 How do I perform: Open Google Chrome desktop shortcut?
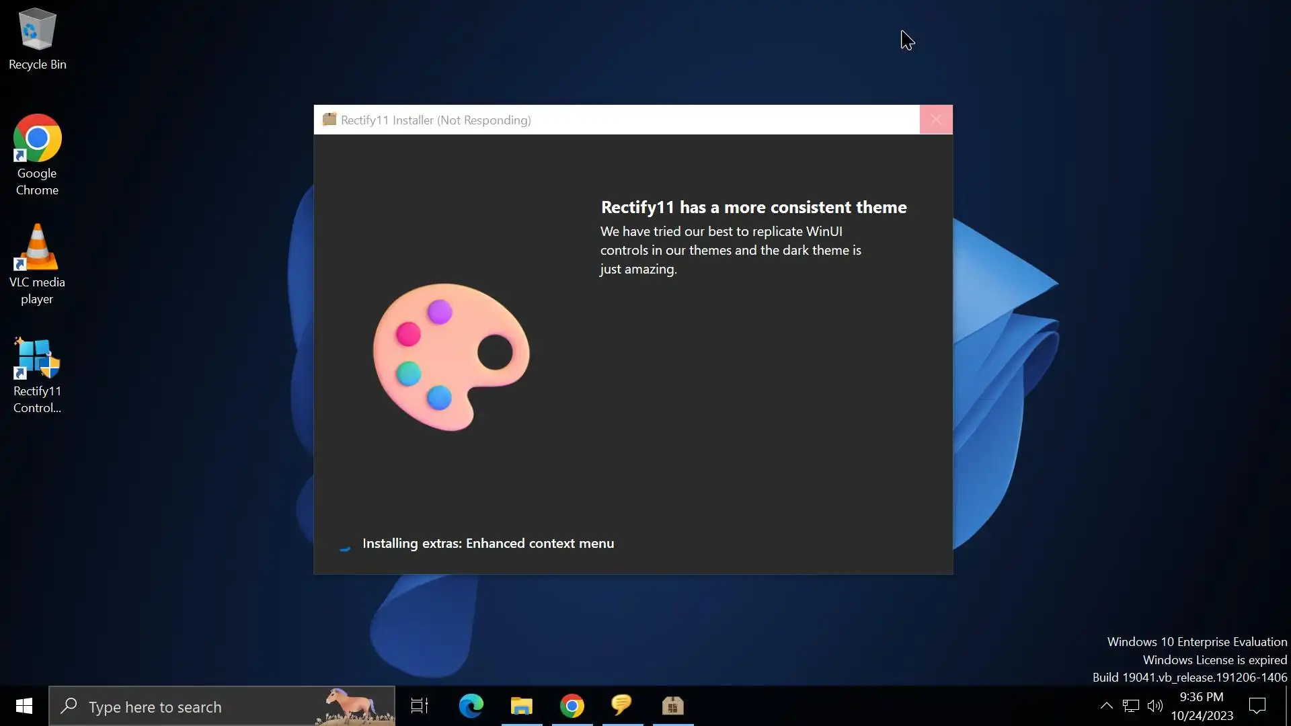37,155
